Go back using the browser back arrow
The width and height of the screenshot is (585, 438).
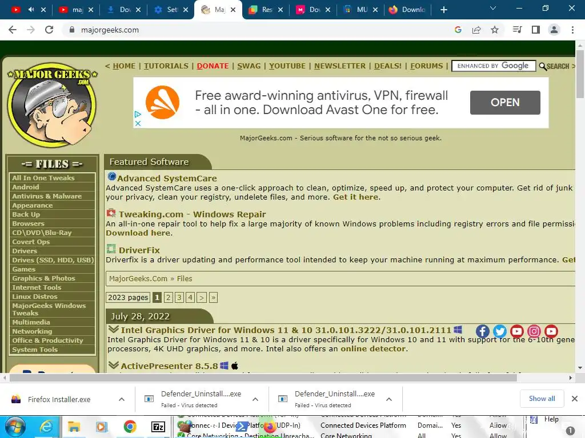[13, 30]
